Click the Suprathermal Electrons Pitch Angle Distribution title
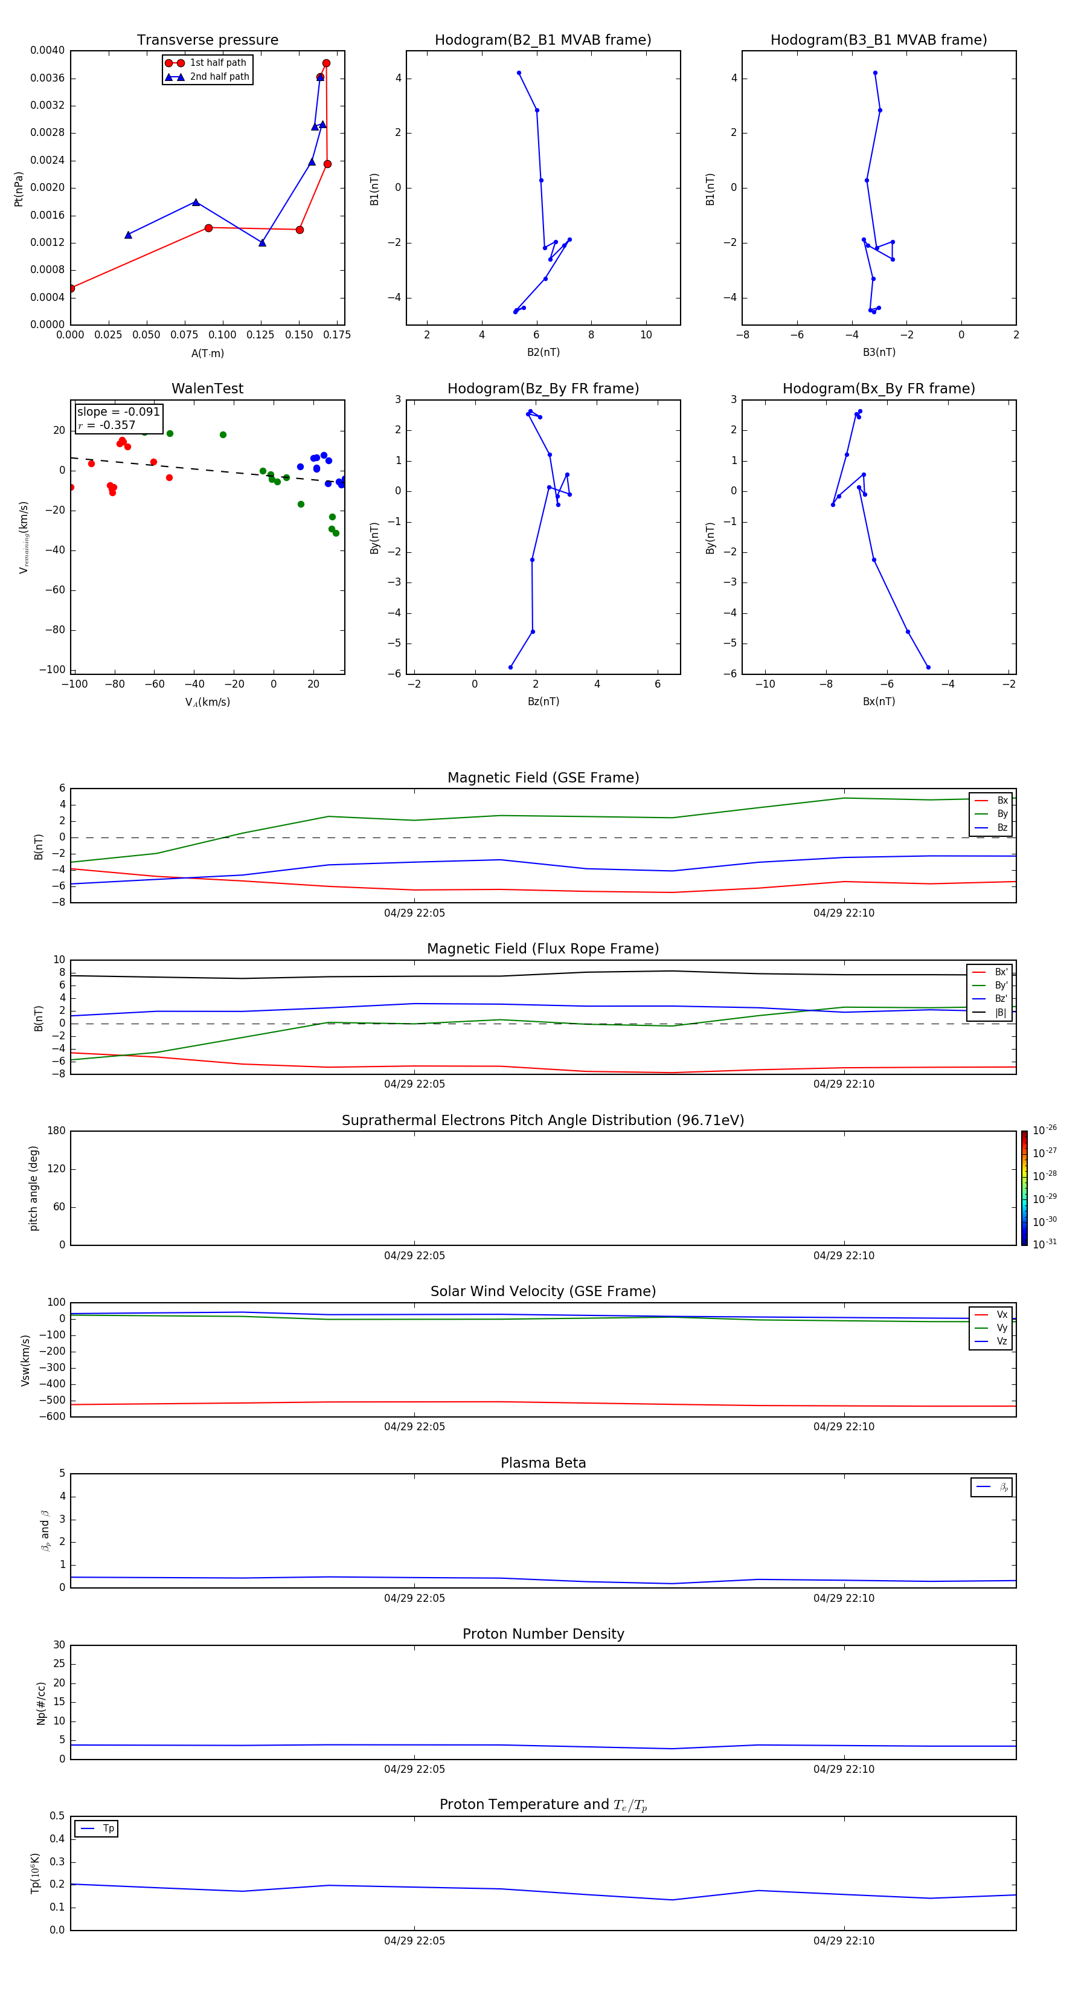The width and height of the screenshot is (1087, 1994). tap(543, 1120)
